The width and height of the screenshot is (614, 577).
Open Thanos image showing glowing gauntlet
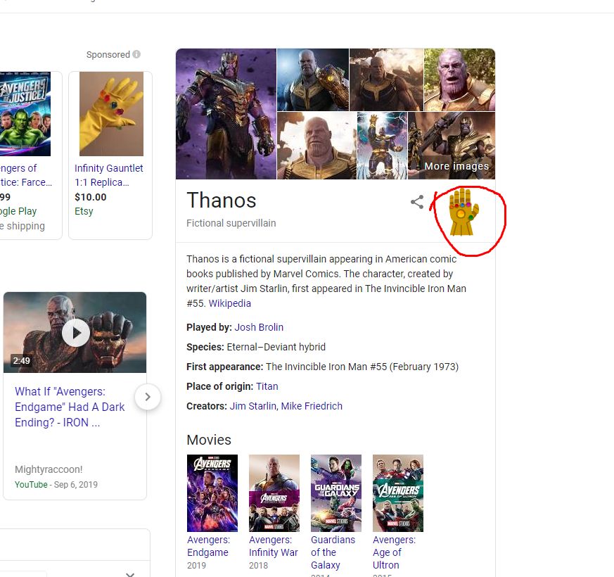point(313,80)
